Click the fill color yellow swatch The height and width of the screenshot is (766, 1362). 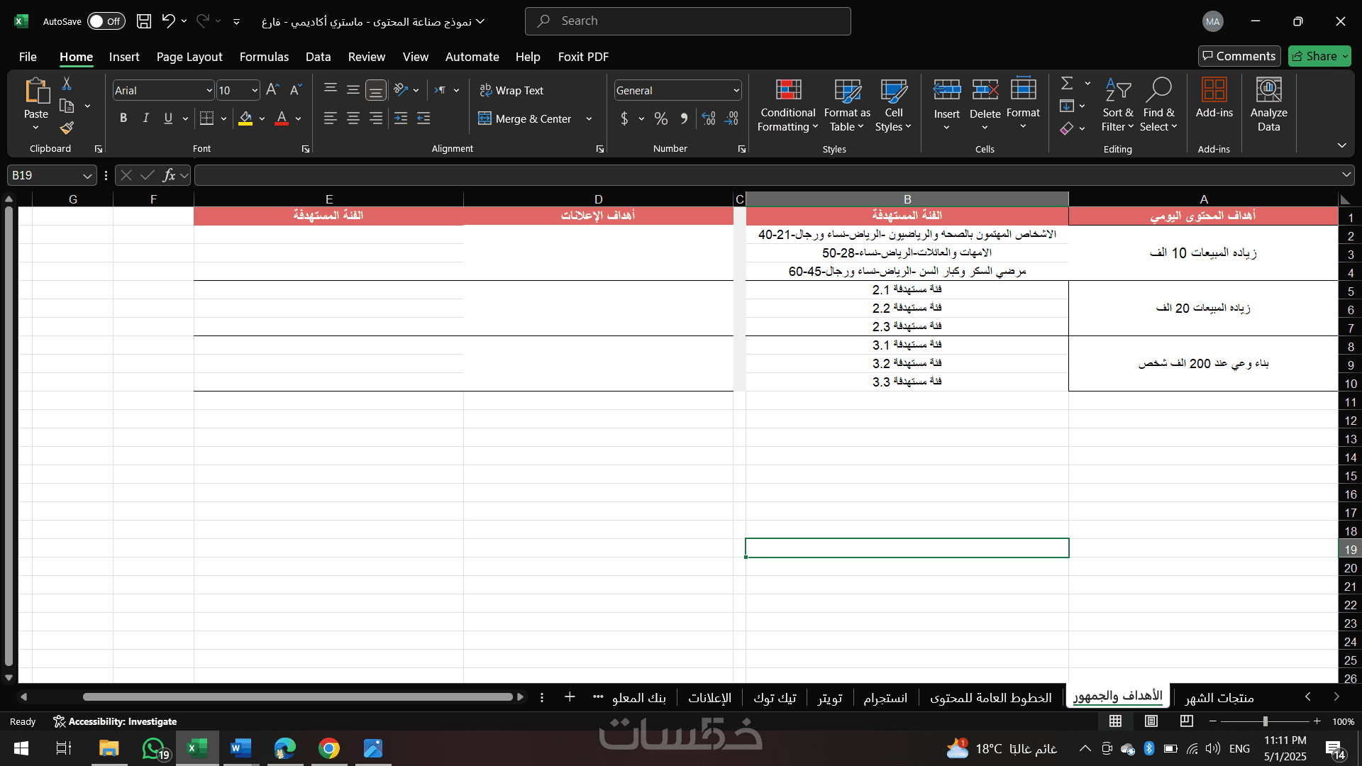click(x=245, y=118)
